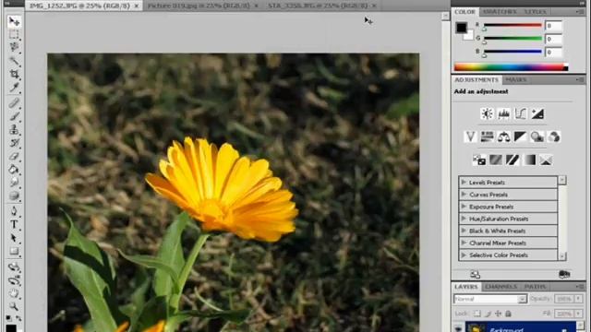
Task: Select the Eraser tool
Action: coord(14,156)
